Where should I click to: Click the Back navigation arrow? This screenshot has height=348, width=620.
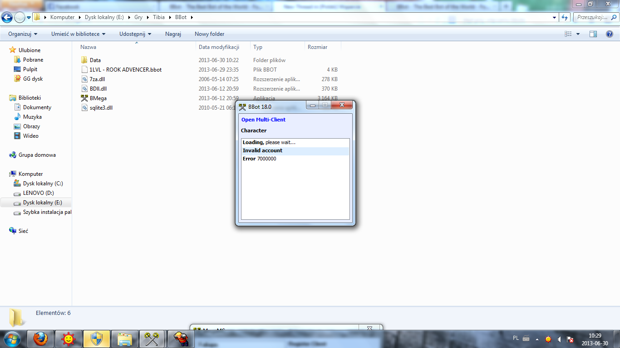[7, 18]
